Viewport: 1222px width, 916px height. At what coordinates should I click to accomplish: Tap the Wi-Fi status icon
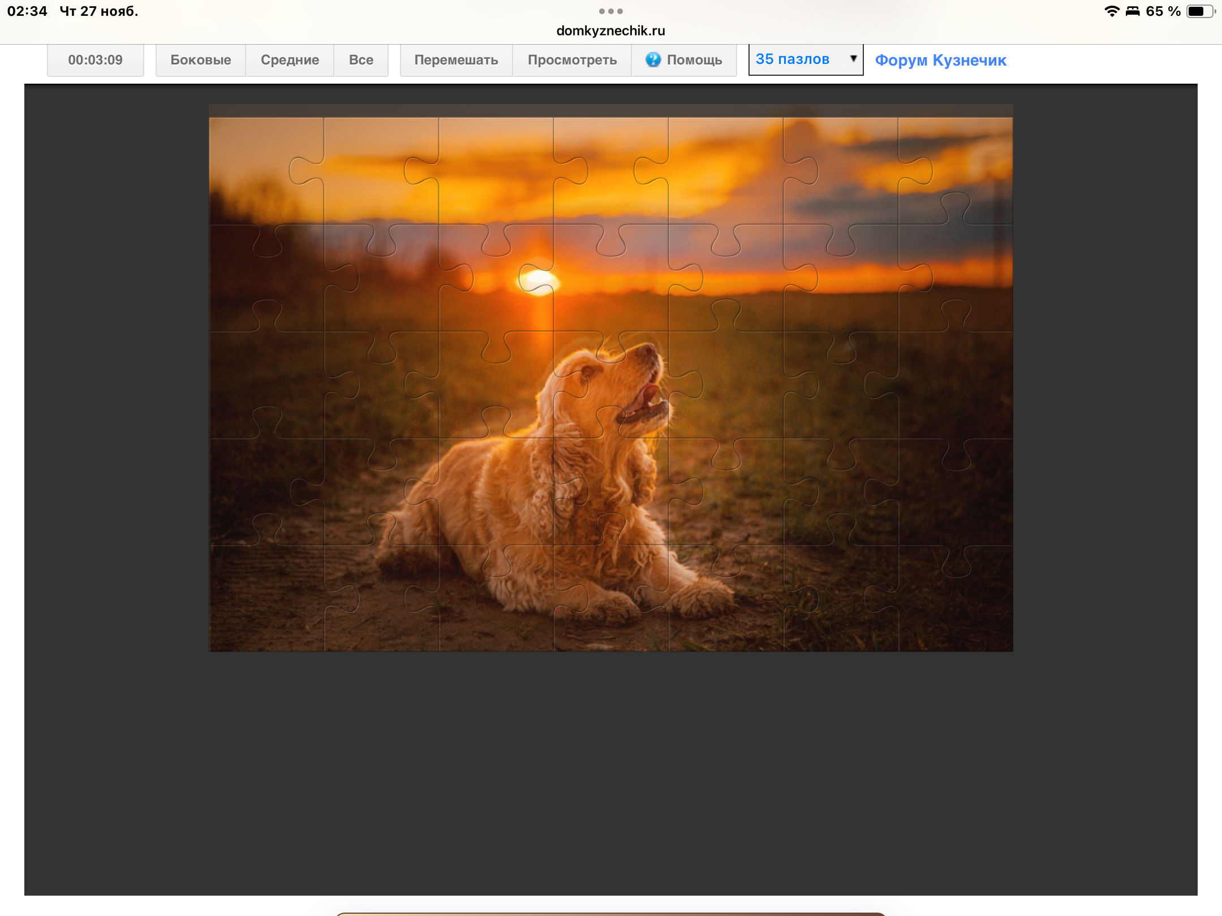tap(1112, 11)
